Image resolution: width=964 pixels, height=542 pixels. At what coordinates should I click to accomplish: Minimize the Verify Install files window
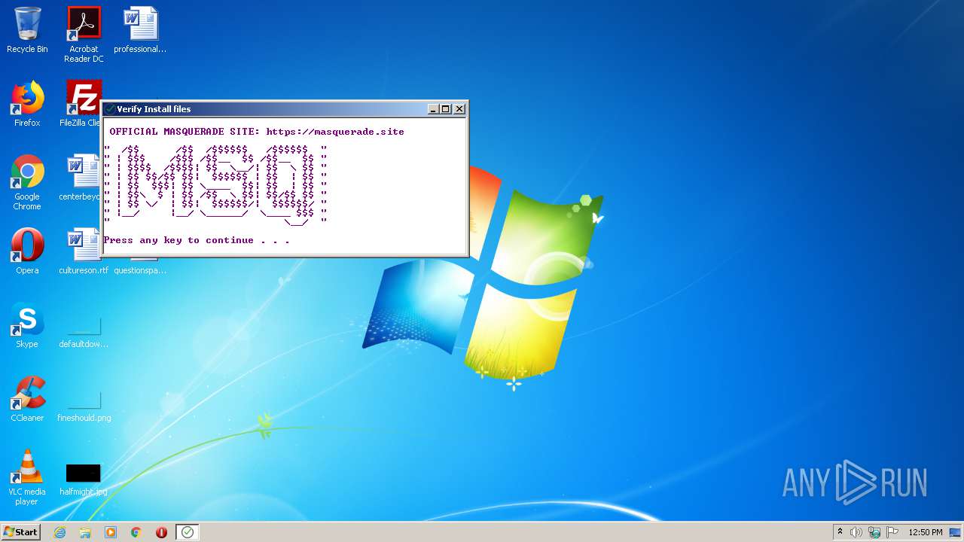click(x=433, y=109)
